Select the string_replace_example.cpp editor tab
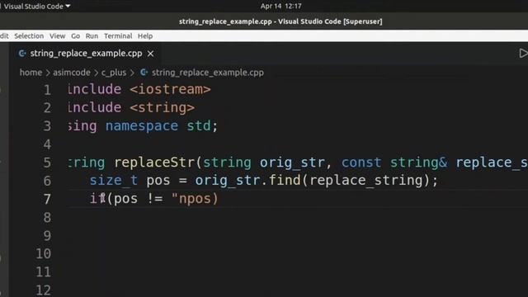The image size is (528, 297). [86, 54]
